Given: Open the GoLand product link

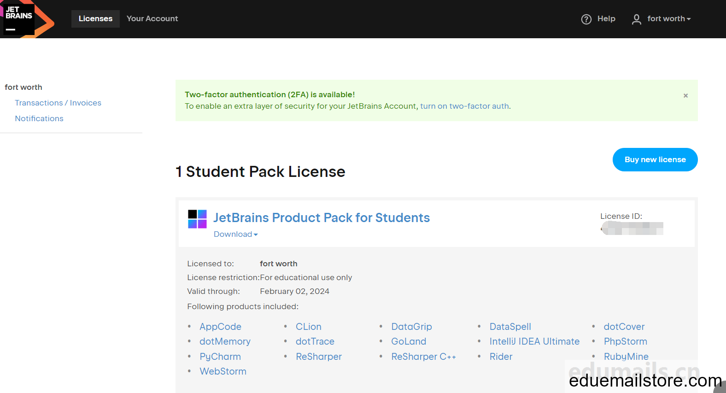Looking at the screenshot, I should click(x=409, y=341).
